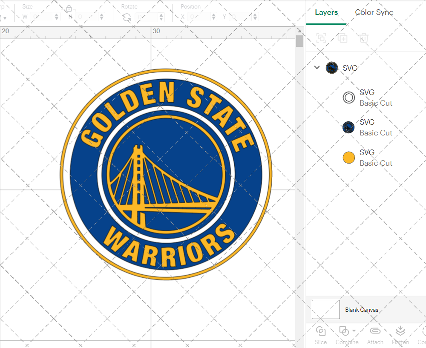Collapse the SVG group layer chevron

pyautogui.click(x=317, y=67)
